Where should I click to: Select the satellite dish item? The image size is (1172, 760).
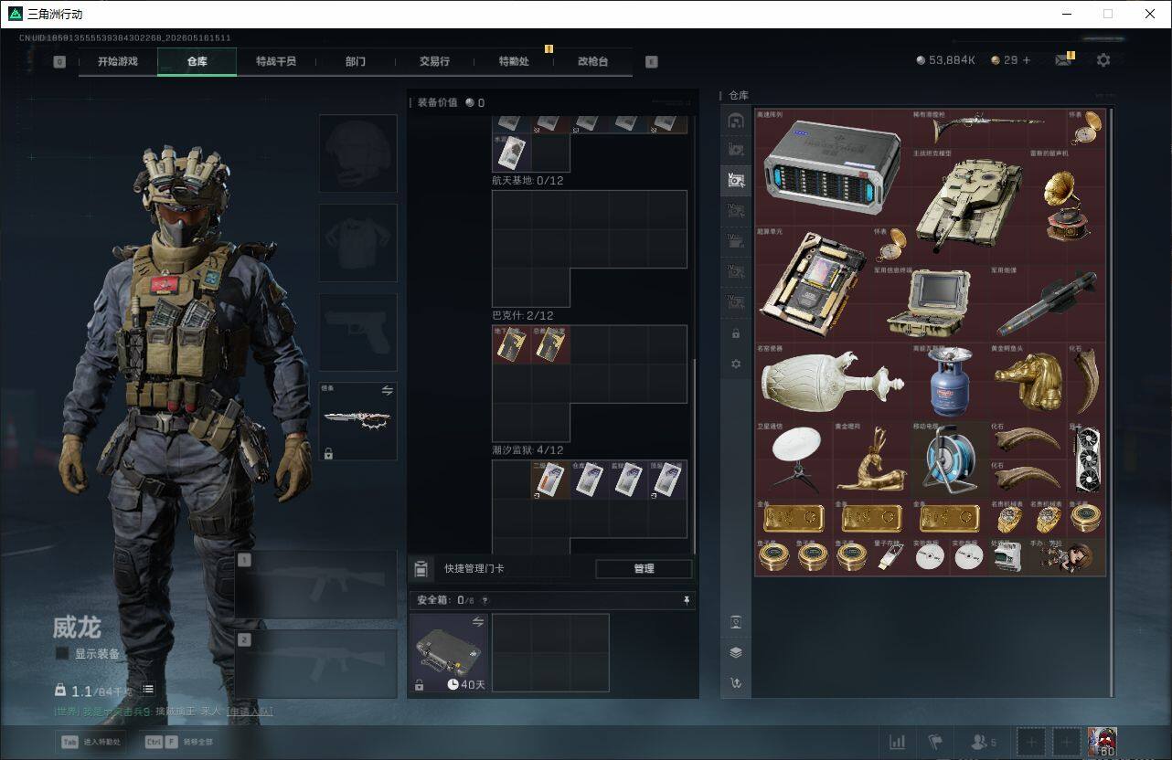click(x=794, y=459)
